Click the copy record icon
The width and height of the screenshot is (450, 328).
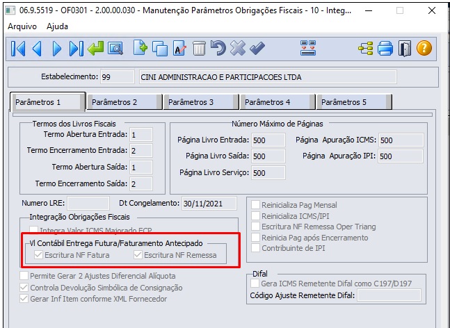160,49
